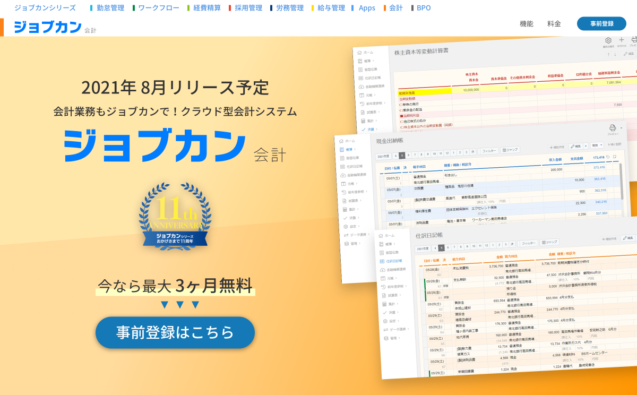Click the ジョブカン会計 logo in header
Image resolution: width=637 pixels, height=395 pixels.
[55, 27]
